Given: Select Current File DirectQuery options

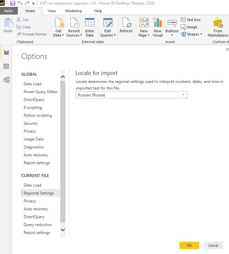Looking at the screenshot, I should (34, 217).
